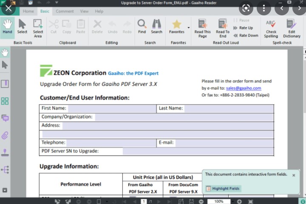Click the PDF Server SN to Upgrade field

click(x=198, y=151)
